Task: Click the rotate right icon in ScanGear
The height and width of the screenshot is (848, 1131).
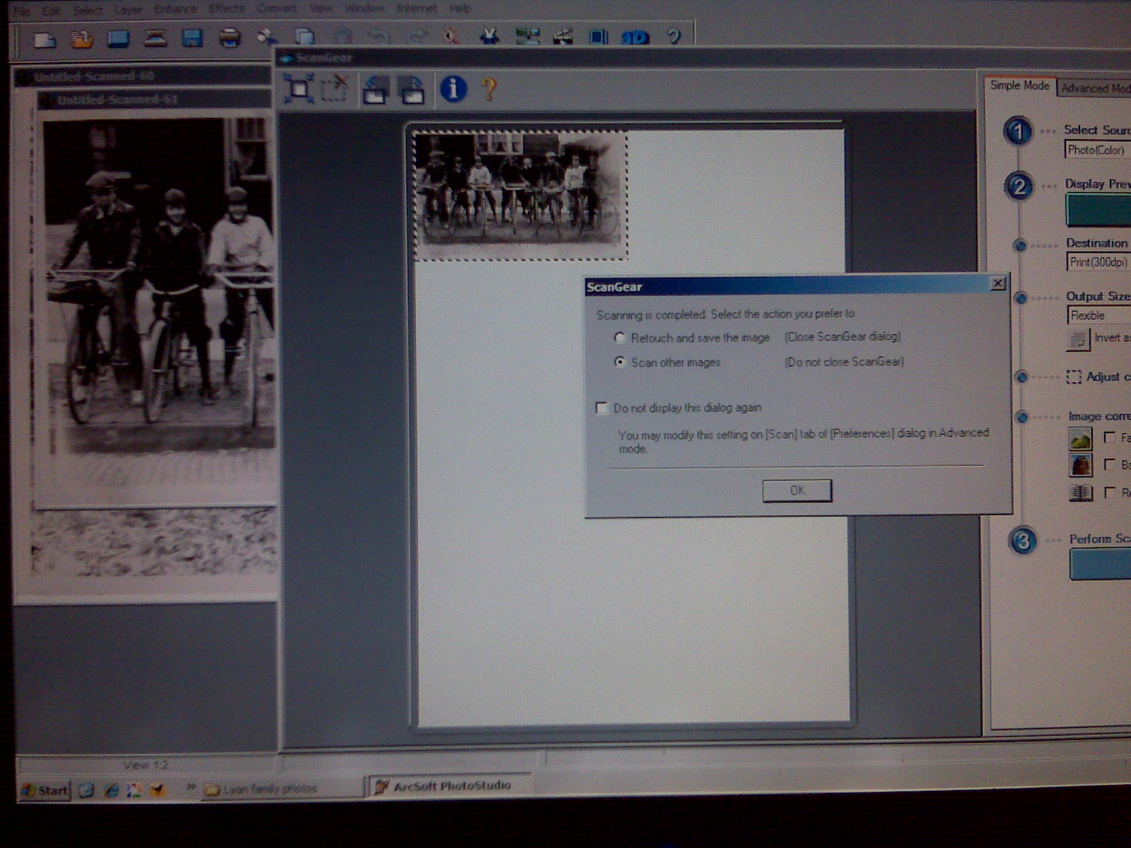Action: pos(411,90)
